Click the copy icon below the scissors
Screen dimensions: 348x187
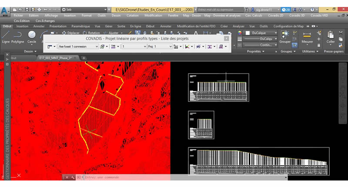click(341, 39)
